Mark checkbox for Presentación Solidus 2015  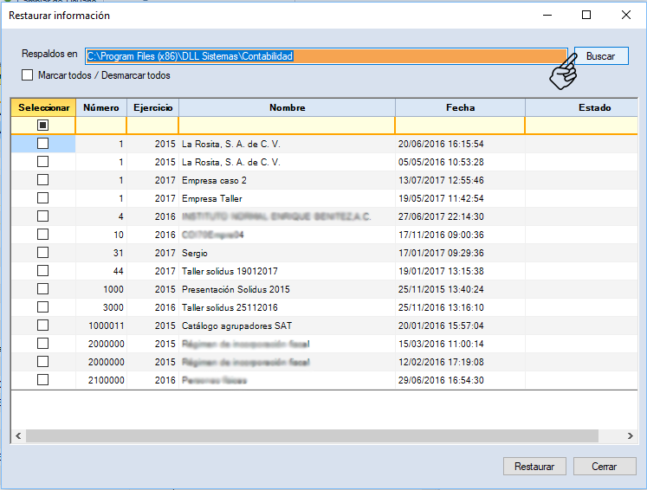[42, 288]
